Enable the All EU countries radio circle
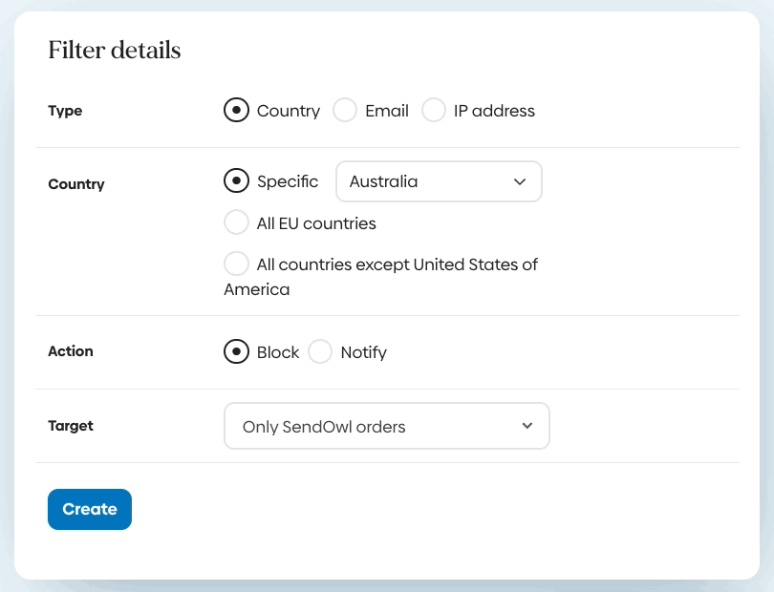 pyautogui.click(x=236, y=222)
